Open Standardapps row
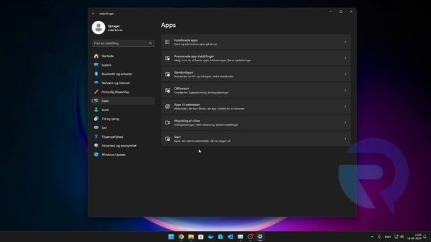Viewport: 431px width, 242px height. point(256,74)
